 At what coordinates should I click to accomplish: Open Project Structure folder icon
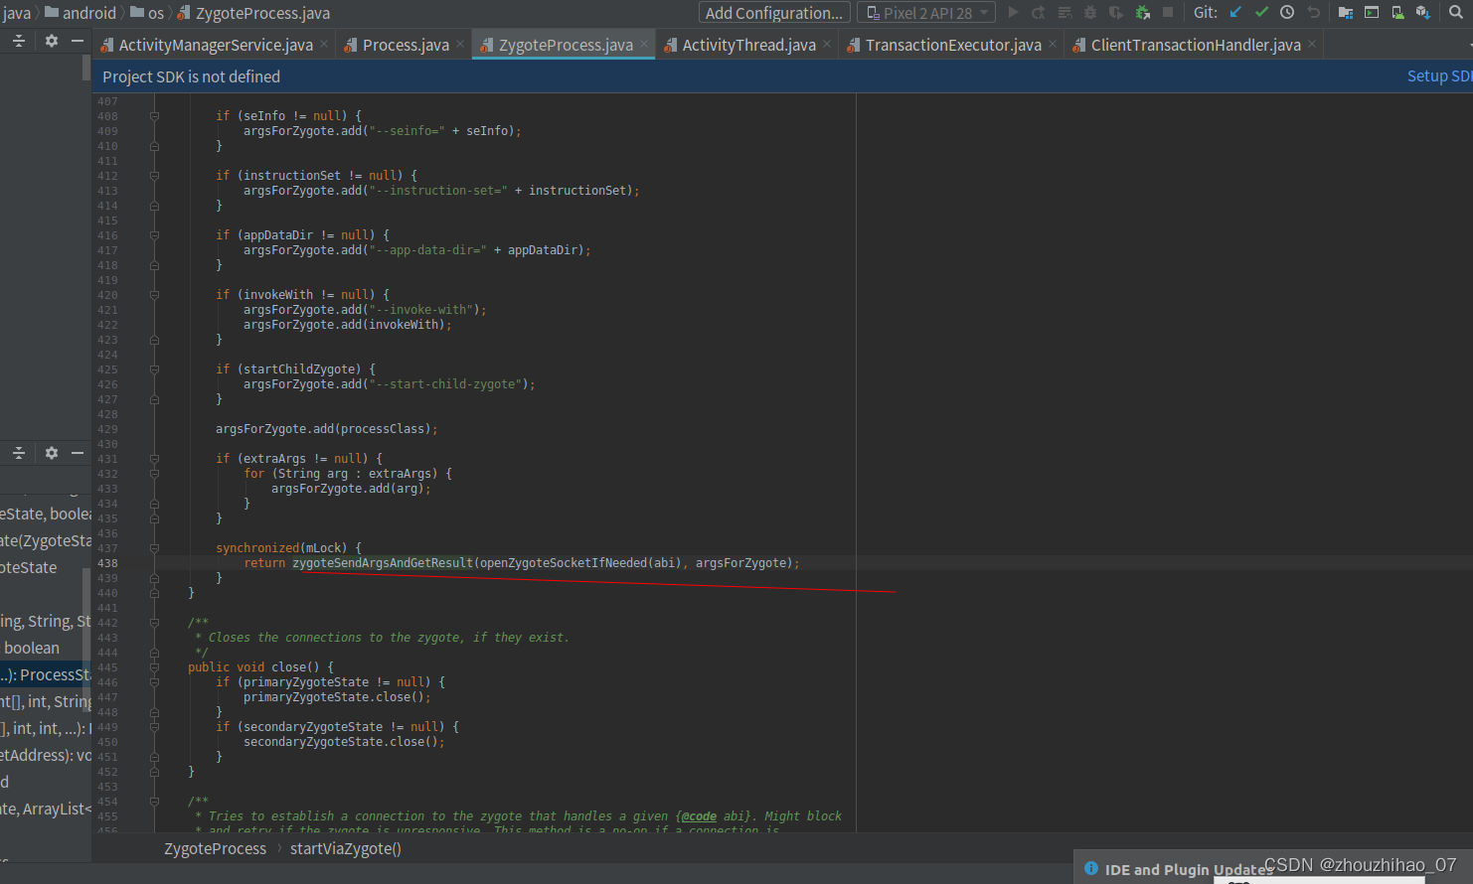1346,12
